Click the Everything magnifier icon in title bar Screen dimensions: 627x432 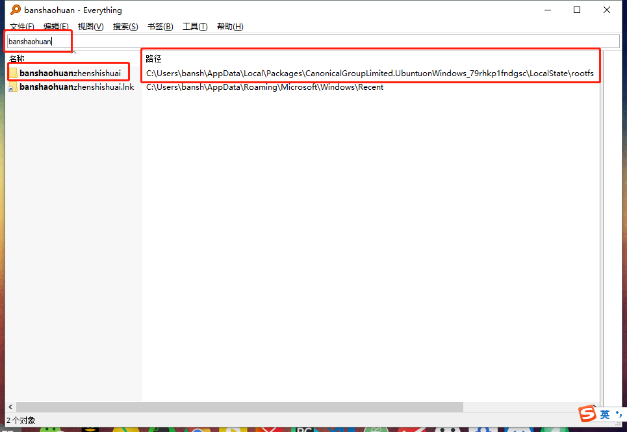pyautogui.click(x=15, y=10)
